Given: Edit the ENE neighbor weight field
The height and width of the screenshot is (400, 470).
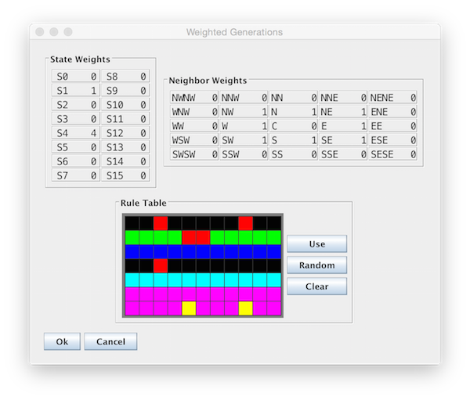Looking at the screenshot, I should coord(392,111).
